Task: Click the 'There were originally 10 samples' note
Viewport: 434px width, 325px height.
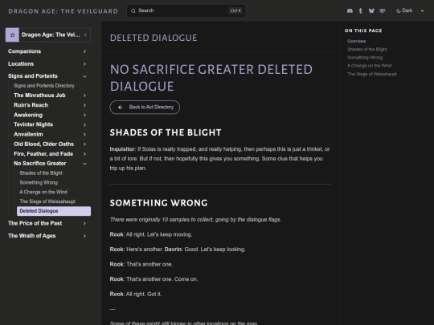Action: (195, 219)
